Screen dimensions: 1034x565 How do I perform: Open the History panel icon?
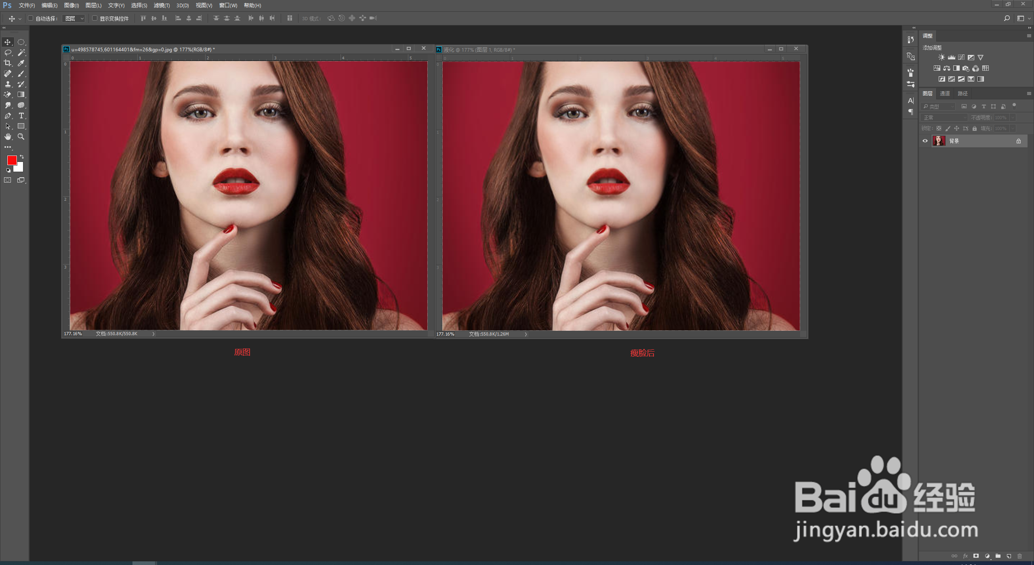pyautogui.click(x=910, y=40)
